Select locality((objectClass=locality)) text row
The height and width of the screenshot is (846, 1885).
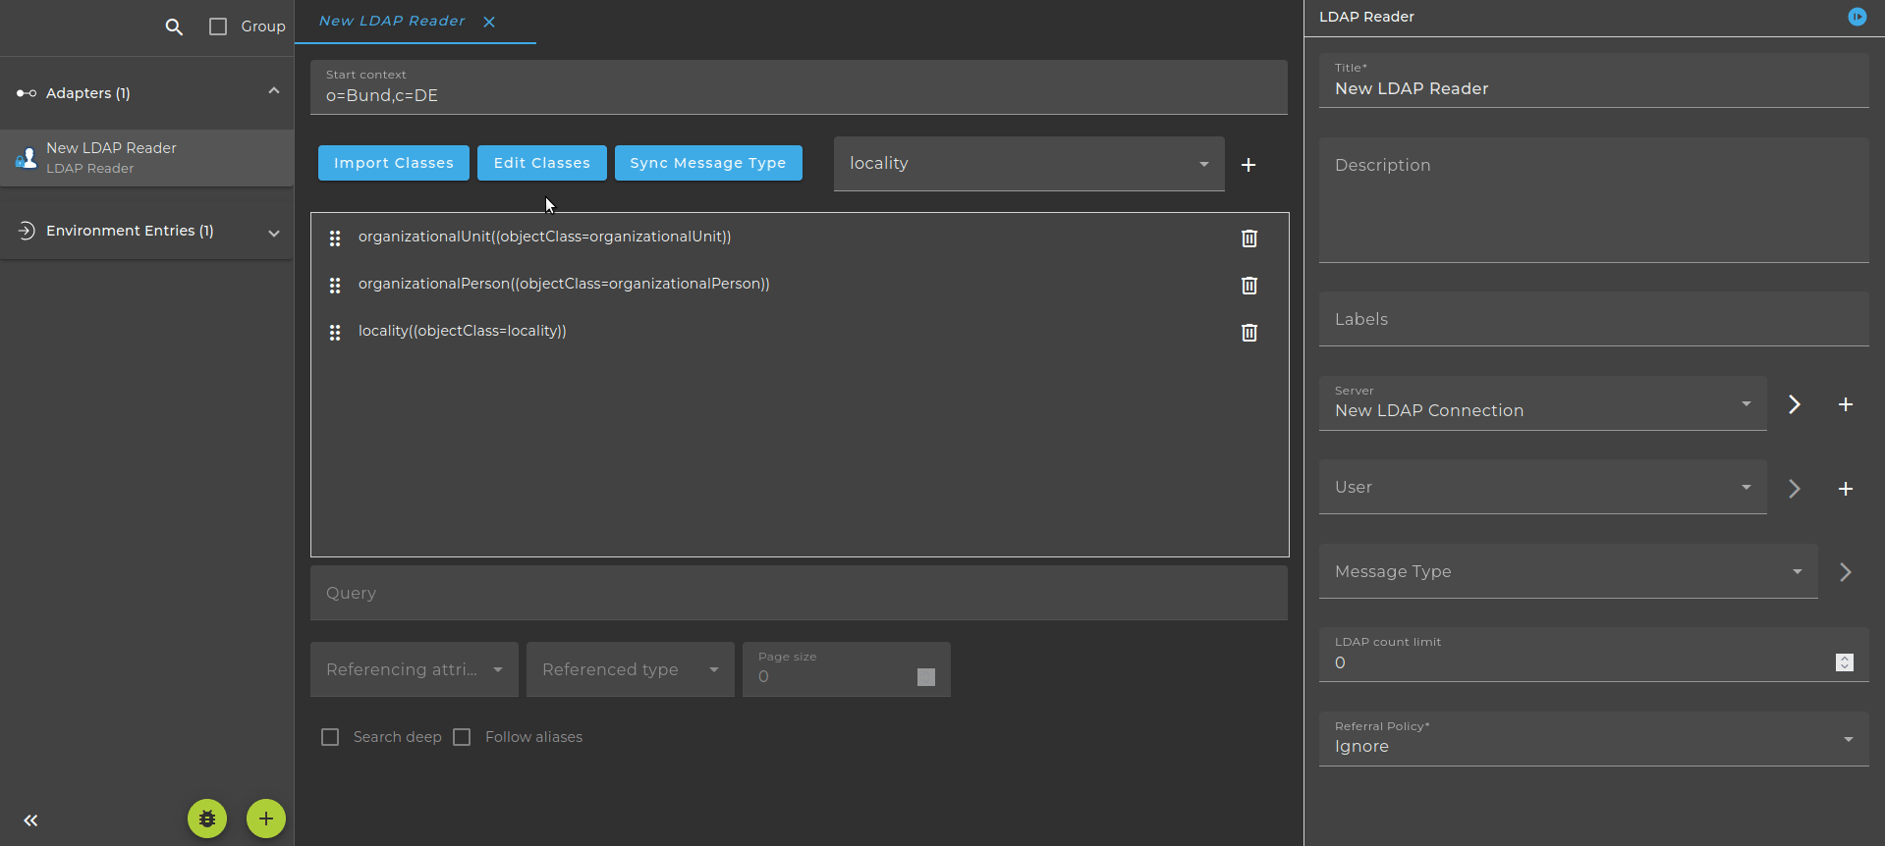(463, 331)
